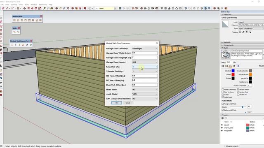Viewport: 264px width, 148px height.
Task: Open the Camera menu
Action: click(x=14, y=5)
